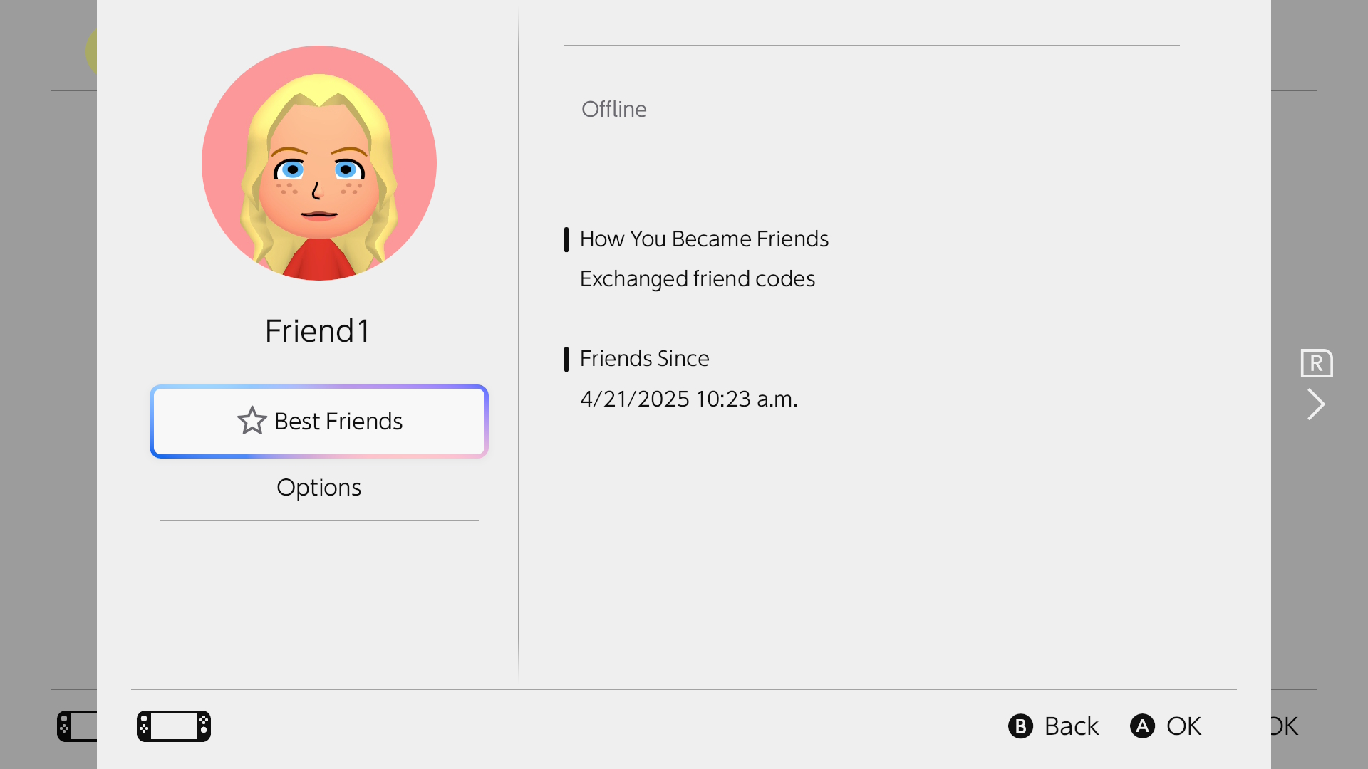
Task: Click the Offline status text
Action: (614, 109)
